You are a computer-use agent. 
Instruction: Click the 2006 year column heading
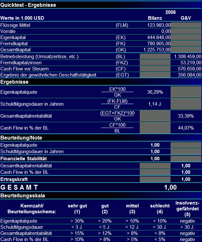click(171, 12)
